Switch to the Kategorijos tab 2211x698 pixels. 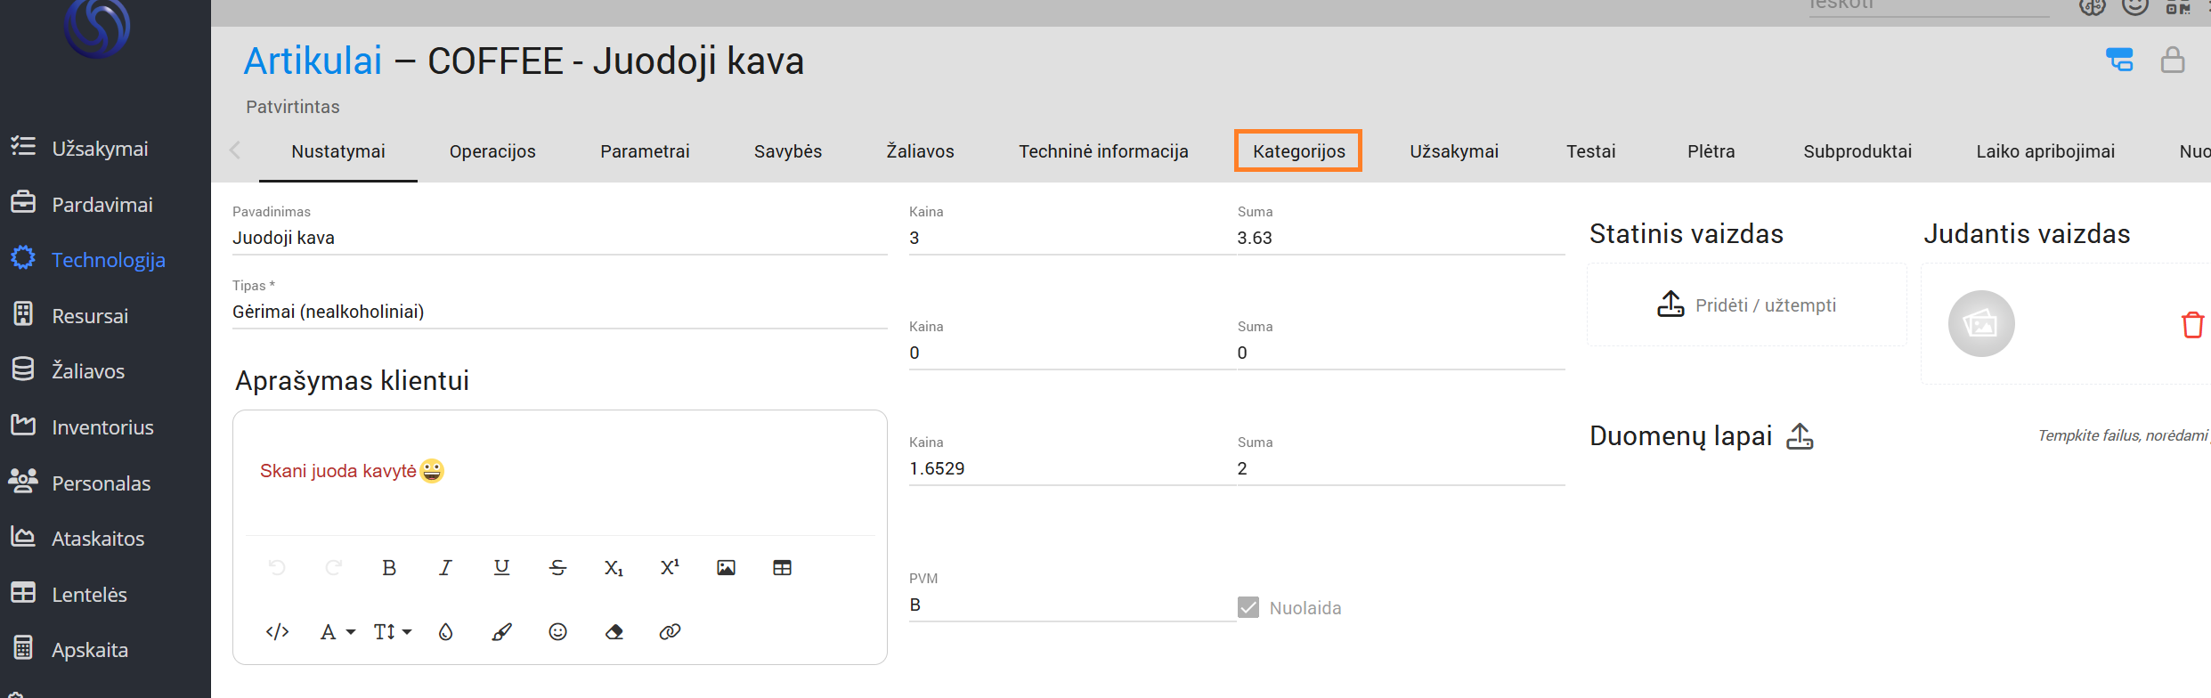1298,151
